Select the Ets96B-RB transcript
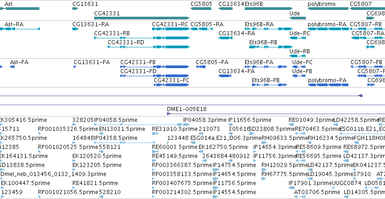 [x=271, y=47]
